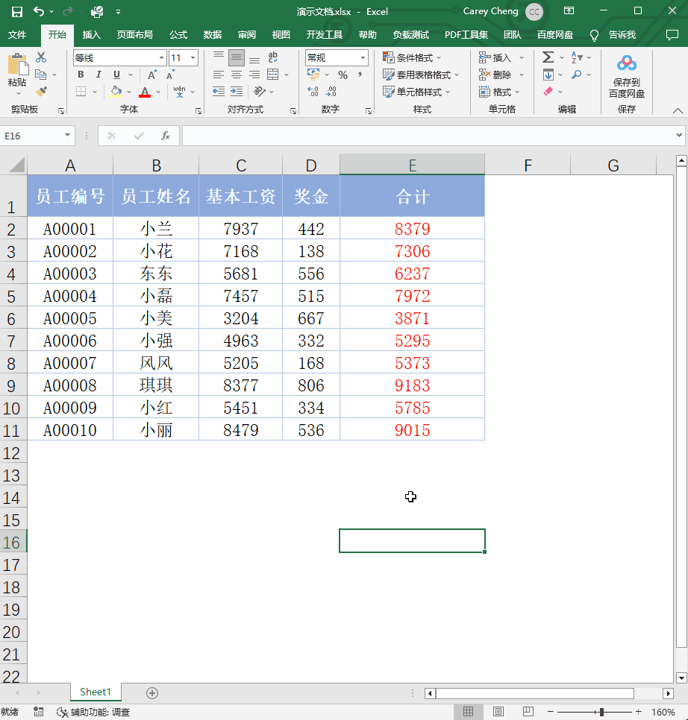Screen dimensions: 688x720
Task: Switch to the 开发工具 tab
Action: coord(325,35)
